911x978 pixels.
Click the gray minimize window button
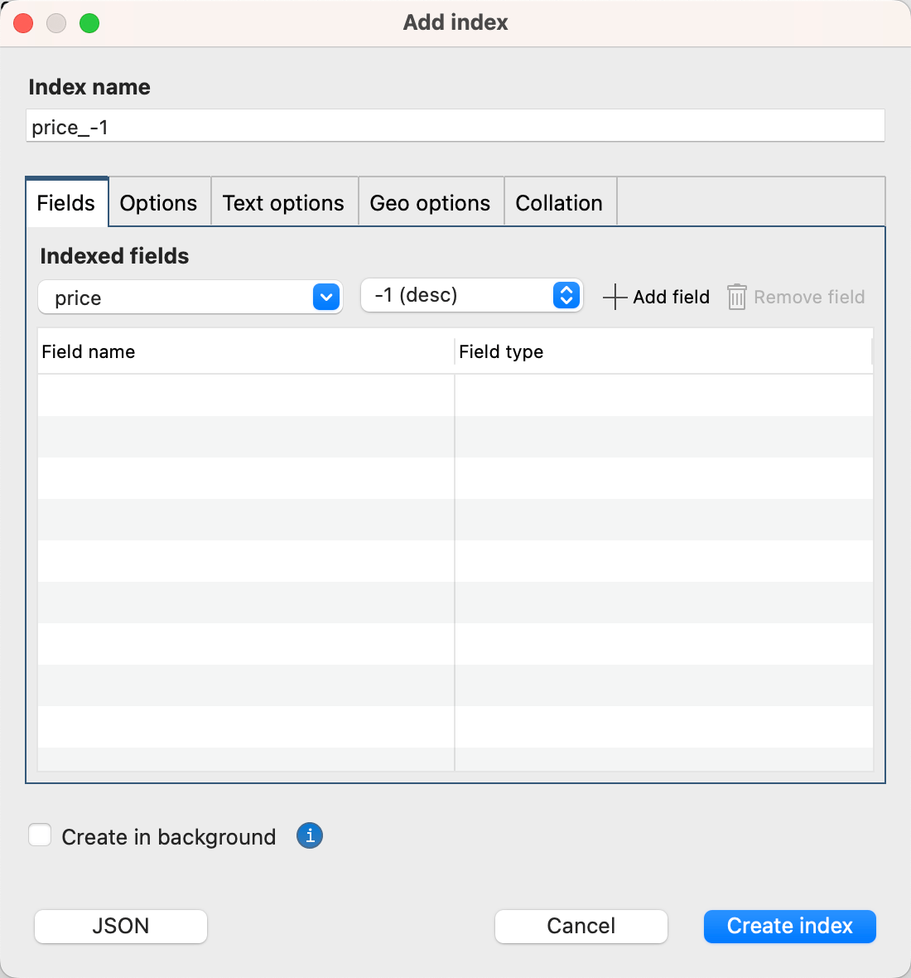56,23
